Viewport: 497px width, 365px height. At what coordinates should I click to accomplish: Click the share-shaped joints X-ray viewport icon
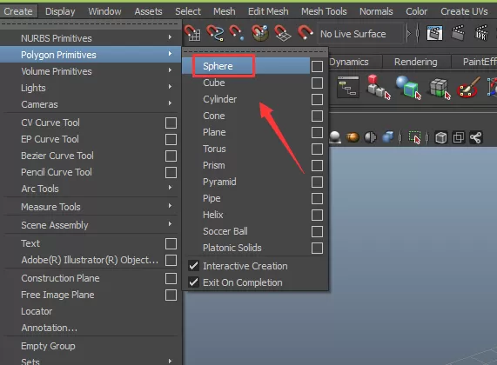click(476, 137)
